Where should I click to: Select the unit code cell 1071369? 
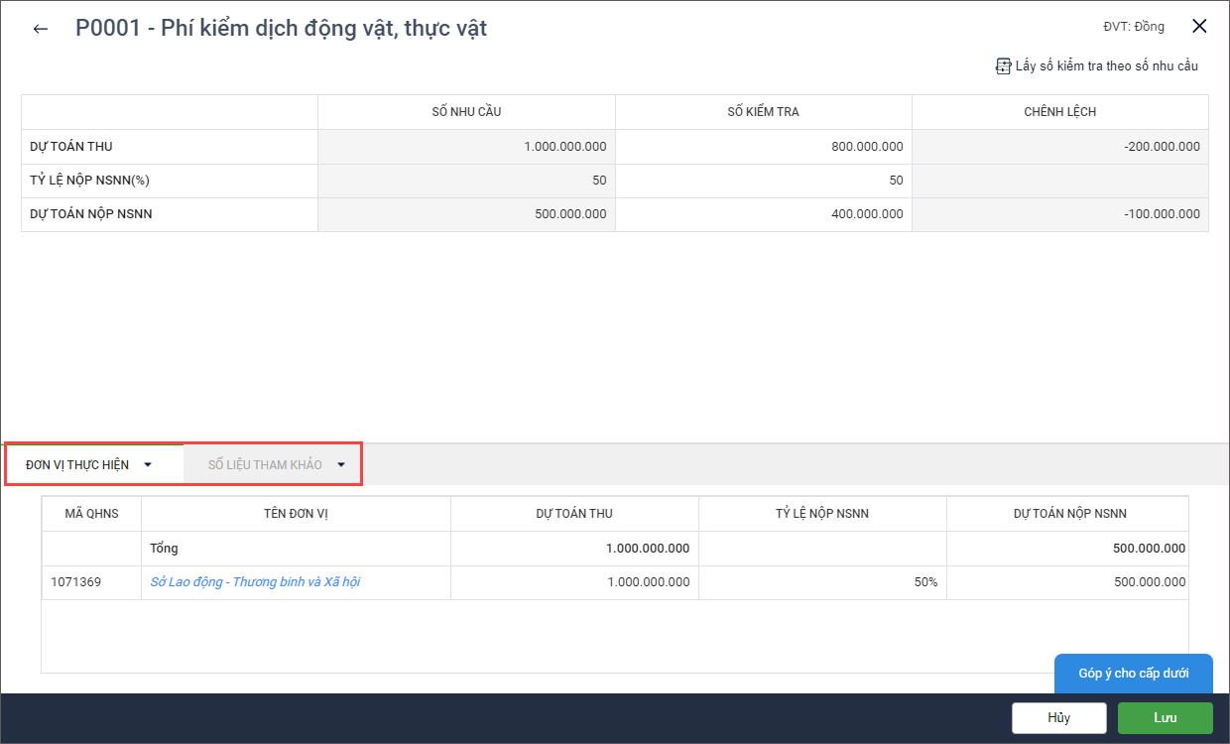click(x=91, y=582)
